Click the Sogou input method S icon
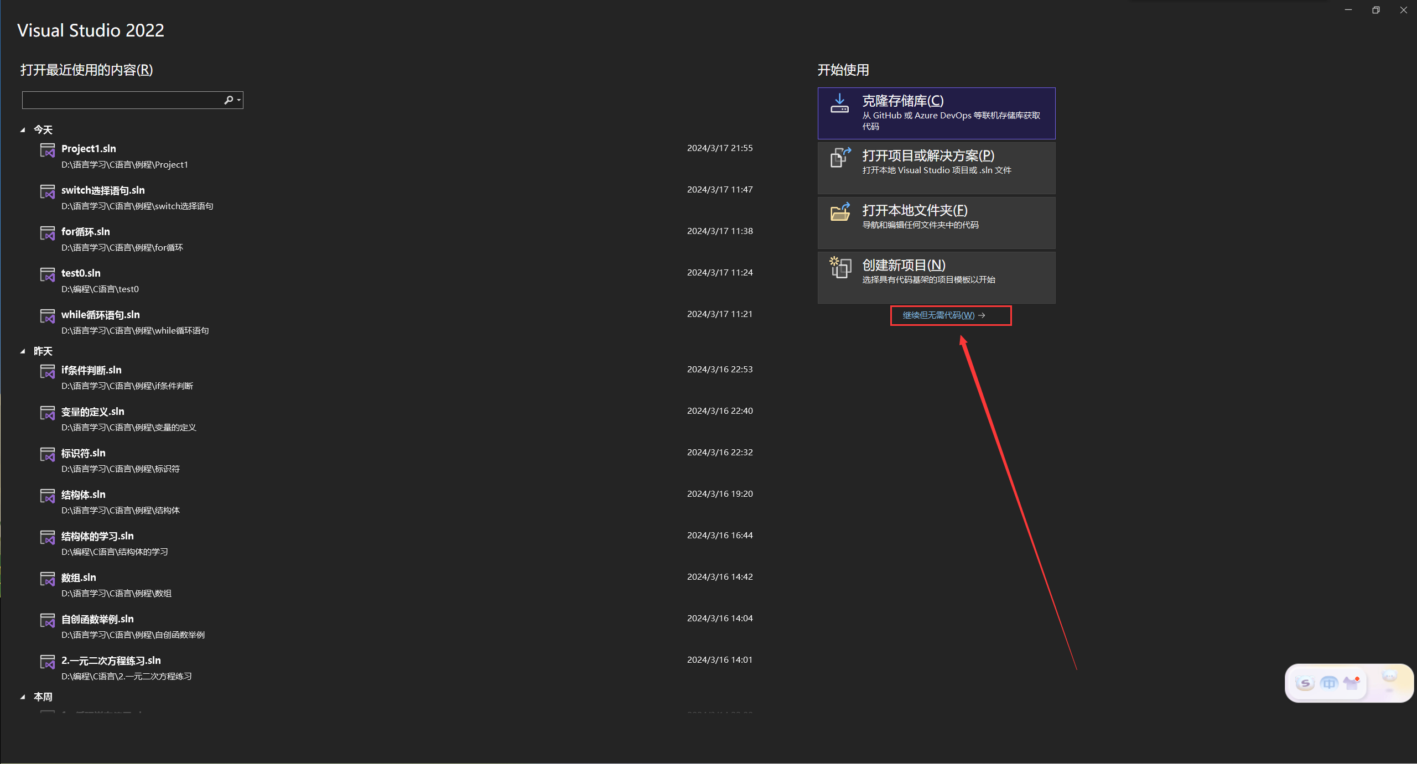 tap(1305, 683)
